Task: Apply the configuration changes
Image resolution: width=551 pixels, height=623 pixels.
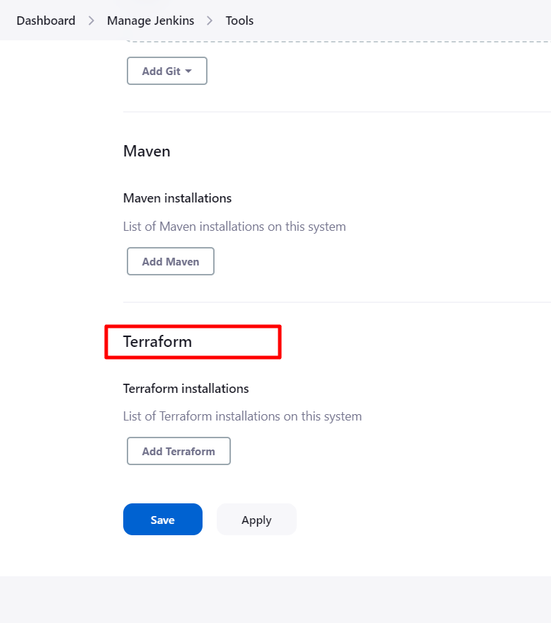Action: point(256,520)
